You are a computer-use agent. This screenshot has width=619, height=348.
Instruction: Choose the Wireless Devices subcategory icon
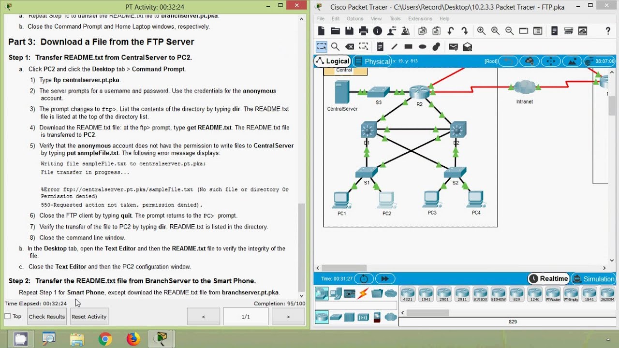(363, 317)
